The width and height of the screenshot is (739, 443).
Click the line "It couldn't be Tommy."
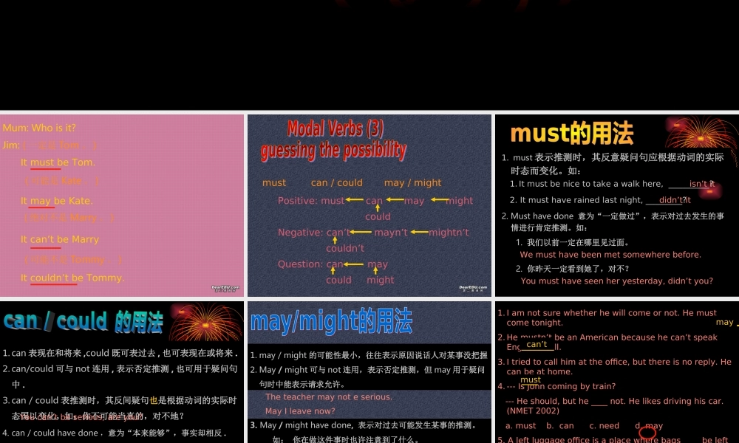pos(72,278)
